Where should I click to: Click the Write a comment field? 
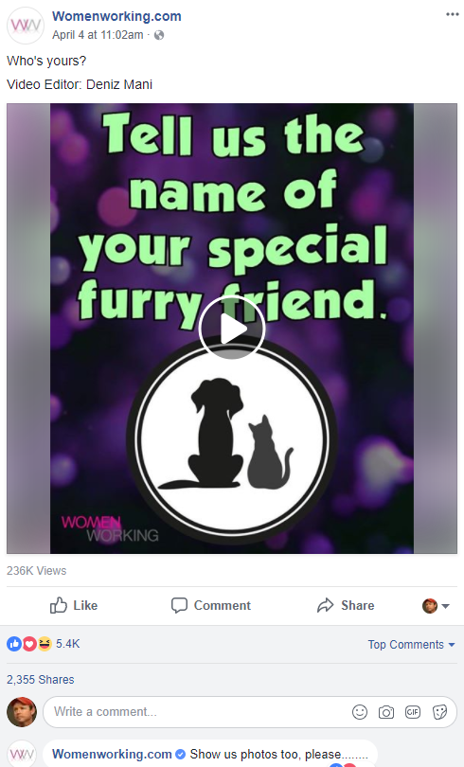coord(196,712)
